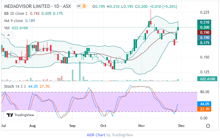
Task: Select the Stoch 14 3 3 indicator legend
Action: pos(15,87)
